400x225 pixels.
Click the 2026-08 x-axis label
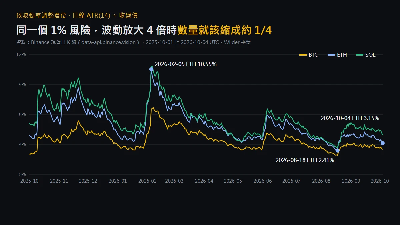pyautogui.click(x=321, y=181)
